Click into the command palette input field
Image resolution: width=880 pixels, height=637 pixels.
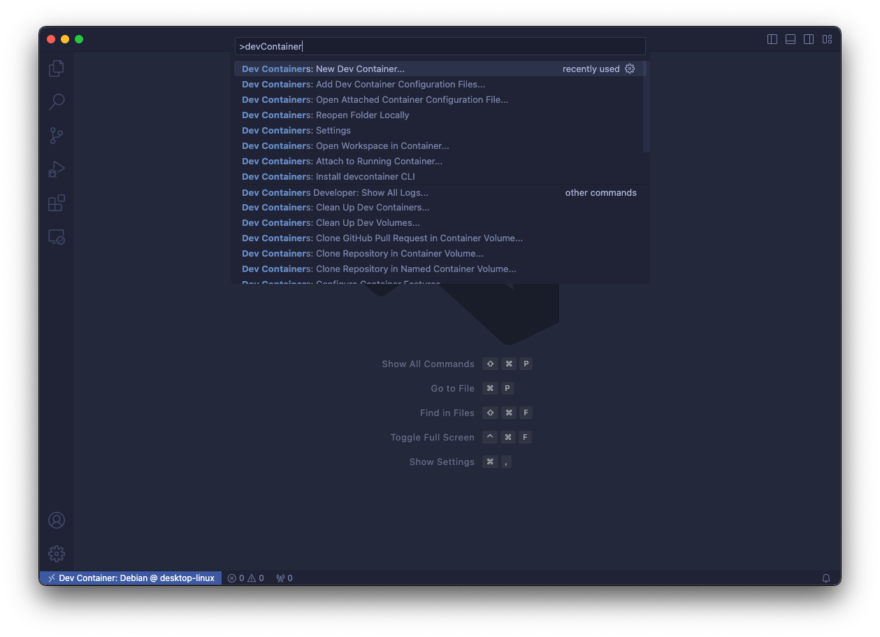click(x=440, y=46)
